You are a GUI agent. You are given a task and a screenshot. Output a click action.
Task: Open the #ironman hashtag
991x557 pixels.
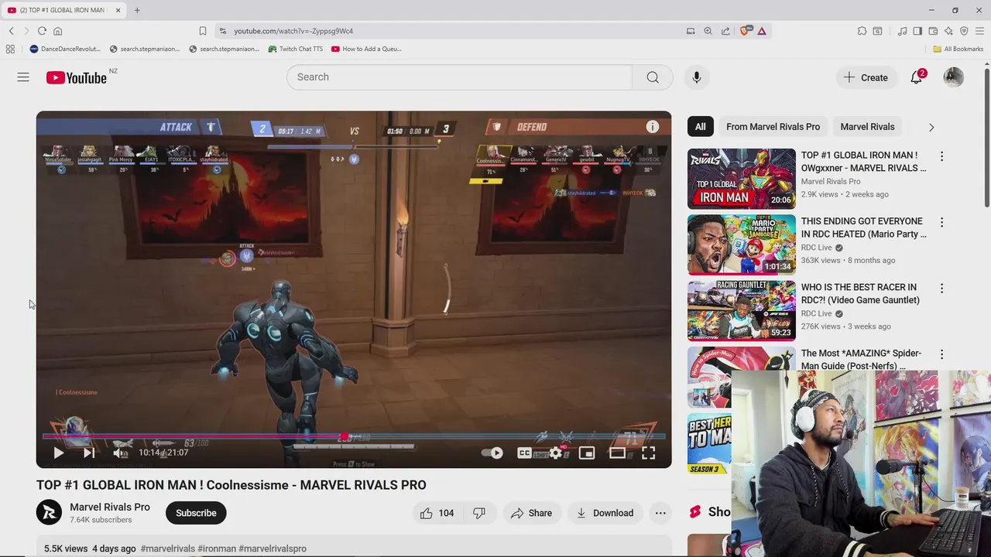coord(217,548)
